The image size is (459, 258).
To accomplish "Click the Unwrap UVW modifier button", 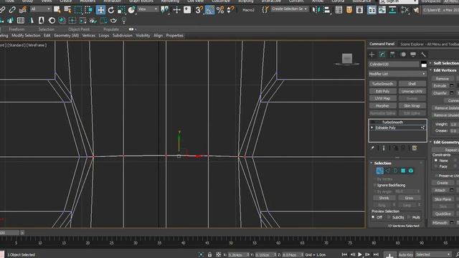I will click(x=412, y=91).
